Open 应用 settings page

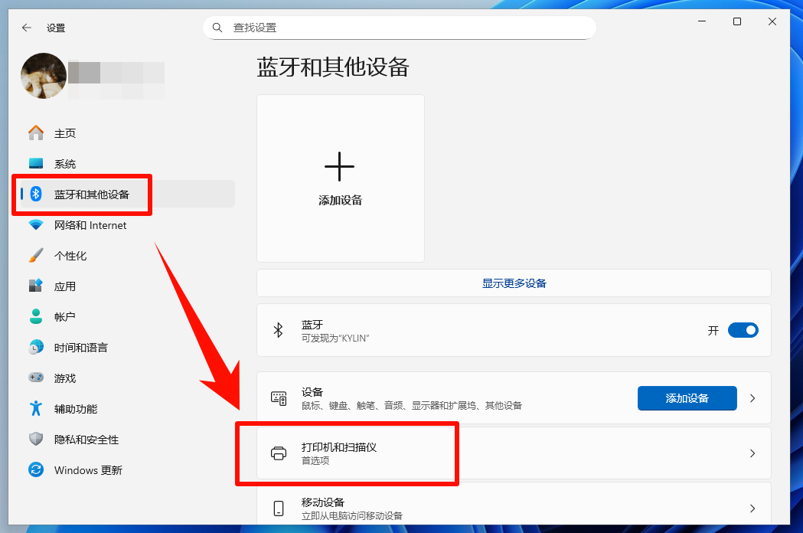[x=127, y=286]
